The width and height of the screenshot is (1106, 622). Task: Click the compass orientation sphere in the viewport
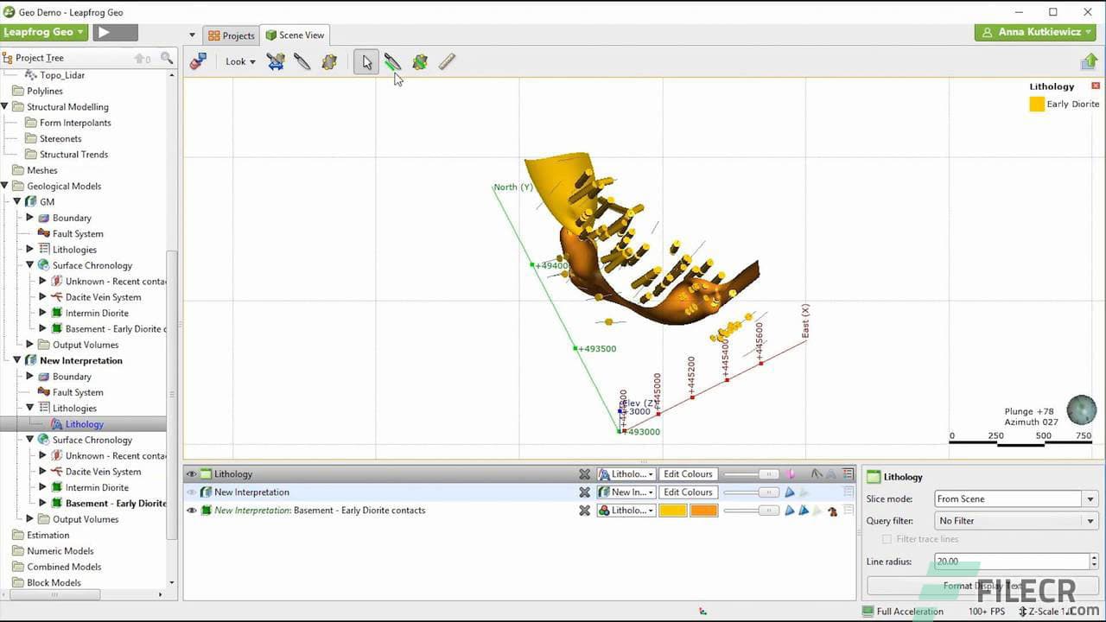[1082, 409]
